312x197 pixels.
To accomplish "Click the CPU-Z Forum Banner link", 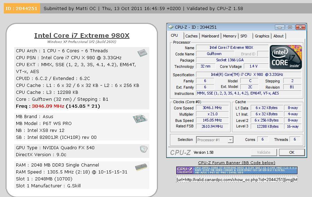I will [x=237, y=163].
